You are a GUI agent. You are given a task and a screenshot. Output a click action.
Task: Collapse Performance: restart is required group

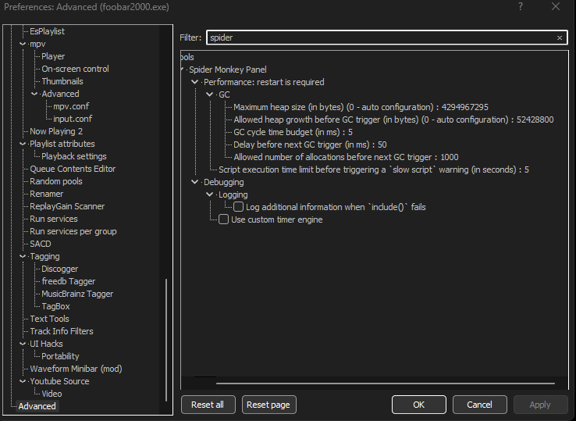click(194, 82)
